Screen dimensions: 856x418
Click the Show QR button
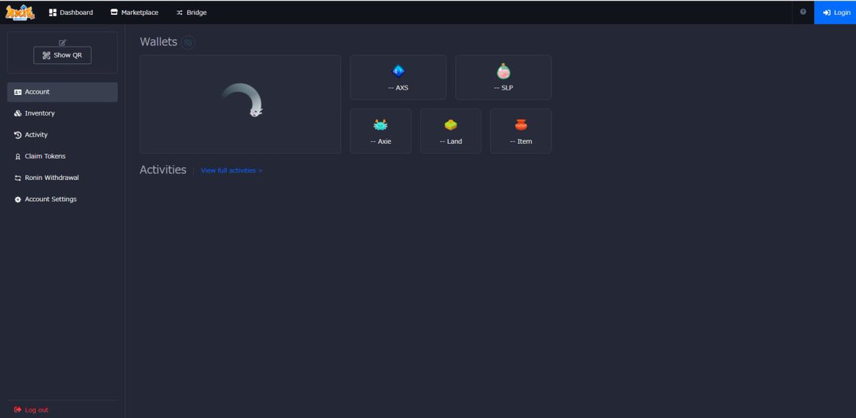(62, 55)
